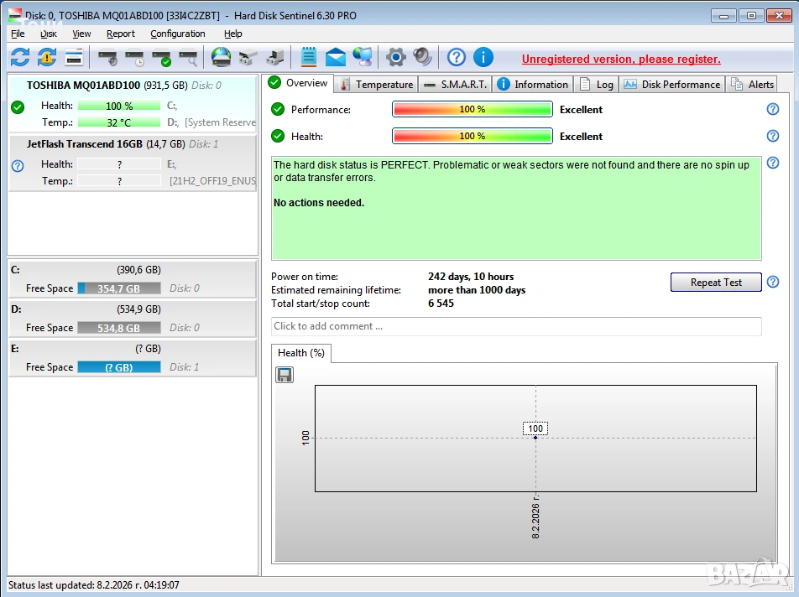Screen dimensions: 799x597
Task: Switch to the S.M.A.R.T. tab
Action: pyautogui.click(x=456, y=84)
